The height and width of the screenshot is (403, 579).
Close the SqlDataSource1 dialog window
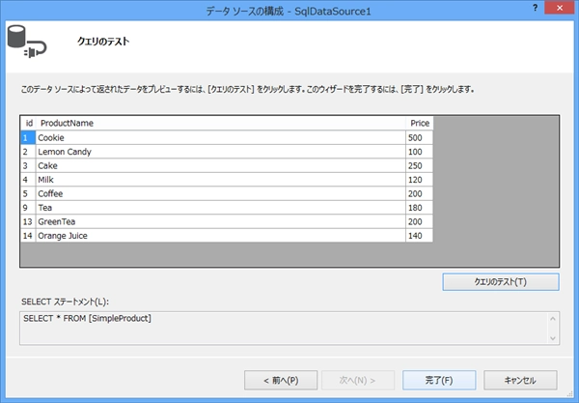560,8
